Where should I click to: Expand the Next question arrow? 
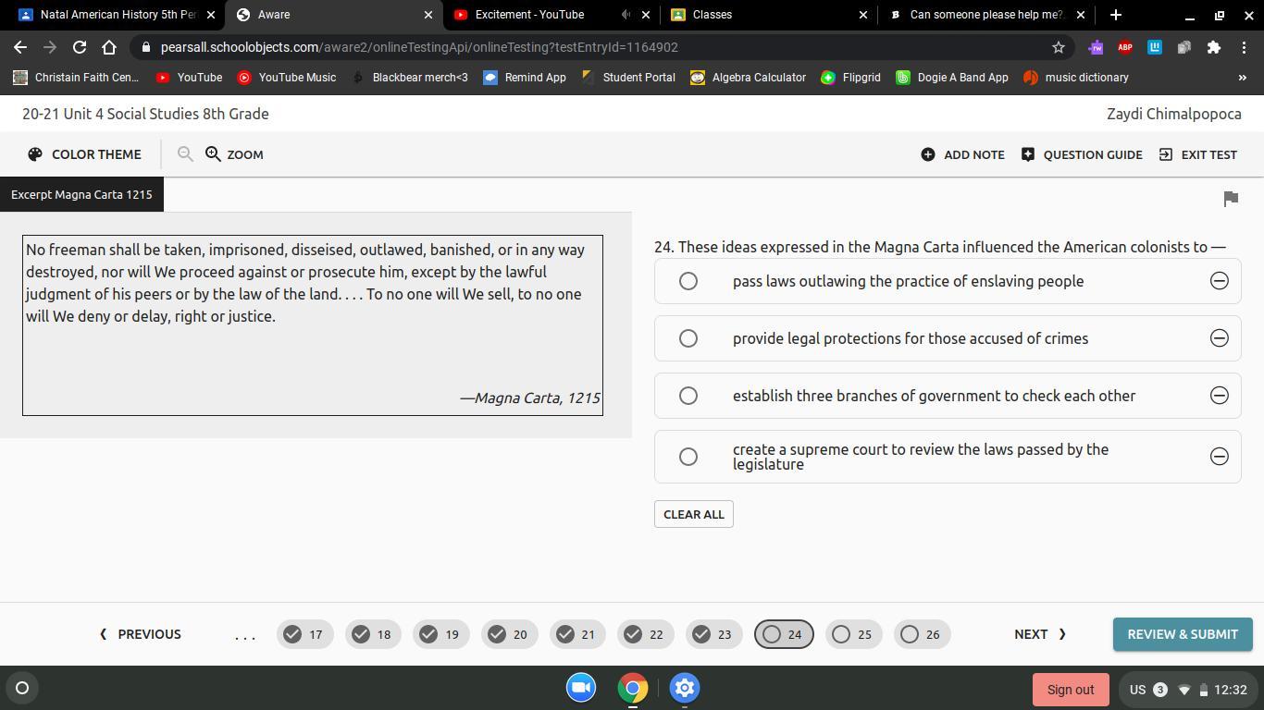[x=1039, y=634]
